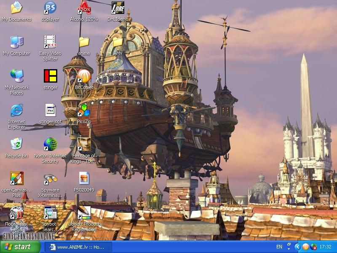This screenshot has width=337, height=253.
Task: Select the Spybot Search shortcut icon
Action: [x=50, y=212]
